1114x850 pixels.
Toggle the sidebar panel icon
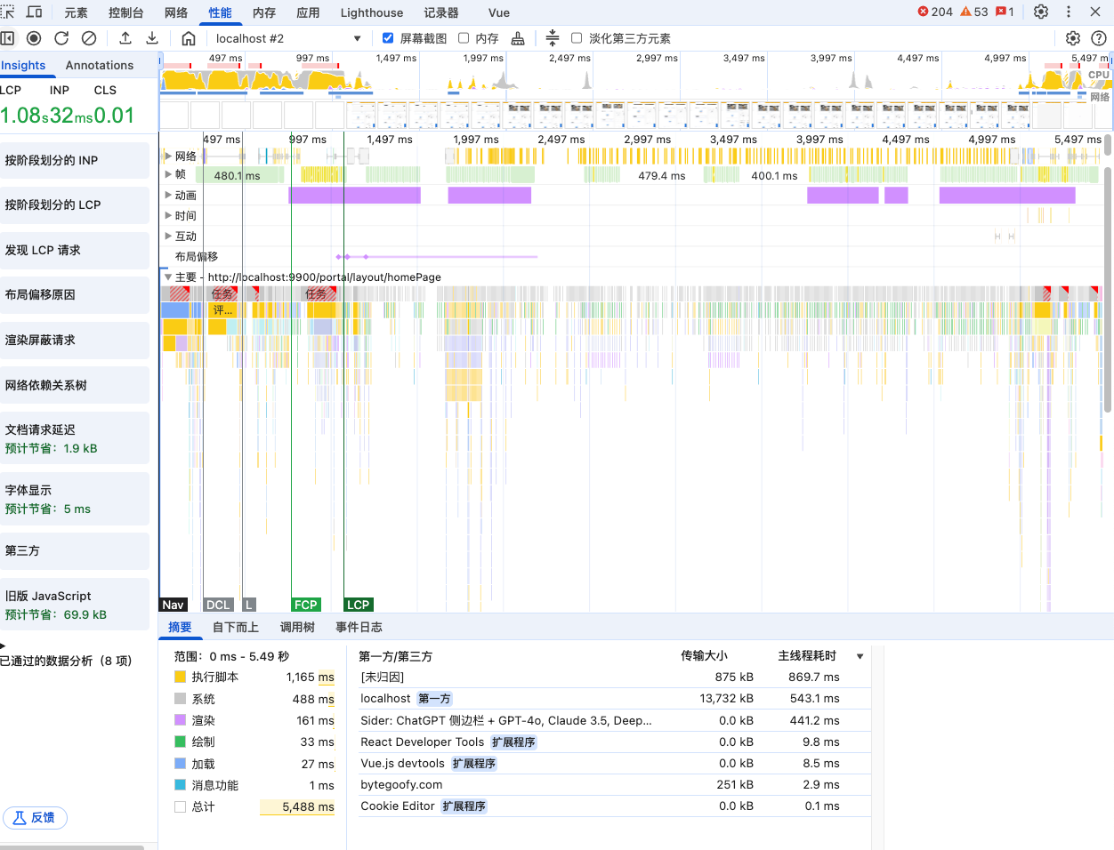[8, 38]
